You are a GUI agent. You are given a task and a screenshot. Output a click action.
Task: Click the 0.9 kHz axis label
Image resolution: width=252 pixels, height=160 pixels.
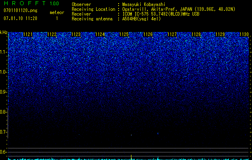(x=3, y=92)
